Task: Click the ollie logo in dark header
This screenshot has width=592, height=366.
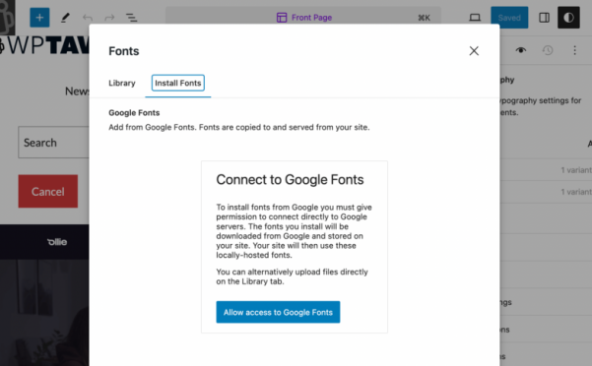Action: pyautogui.click(x=57, y=242)
